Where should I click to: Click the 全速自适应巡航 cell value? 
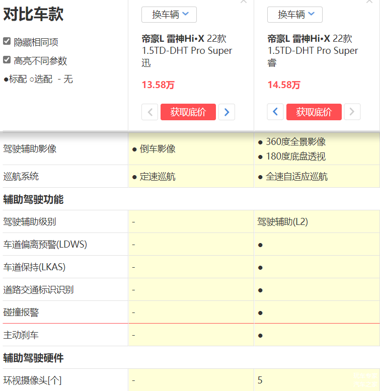coord(296,177)
